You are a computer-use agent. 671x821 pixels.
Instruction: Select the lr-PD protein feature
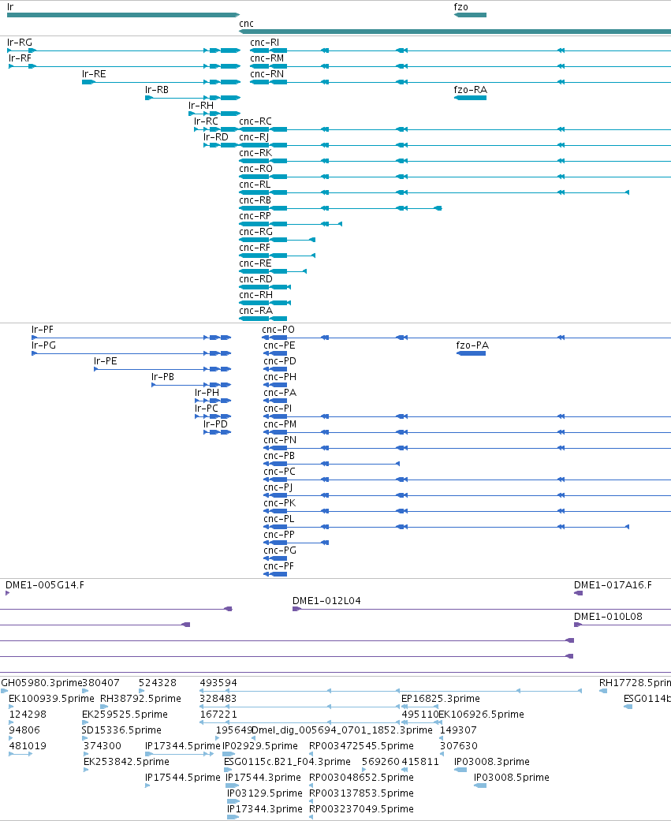217,432
